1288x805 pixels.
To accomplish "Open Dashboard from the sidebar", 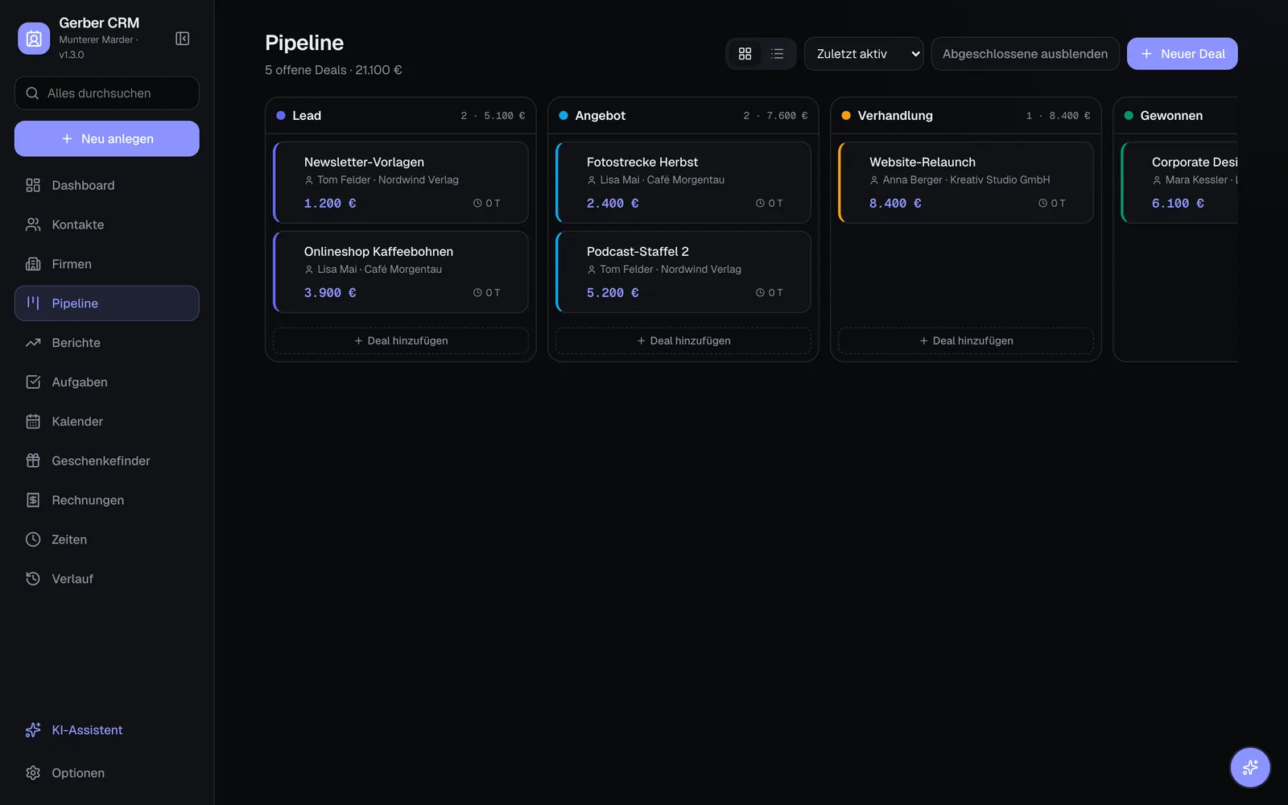I will point(107,185).
